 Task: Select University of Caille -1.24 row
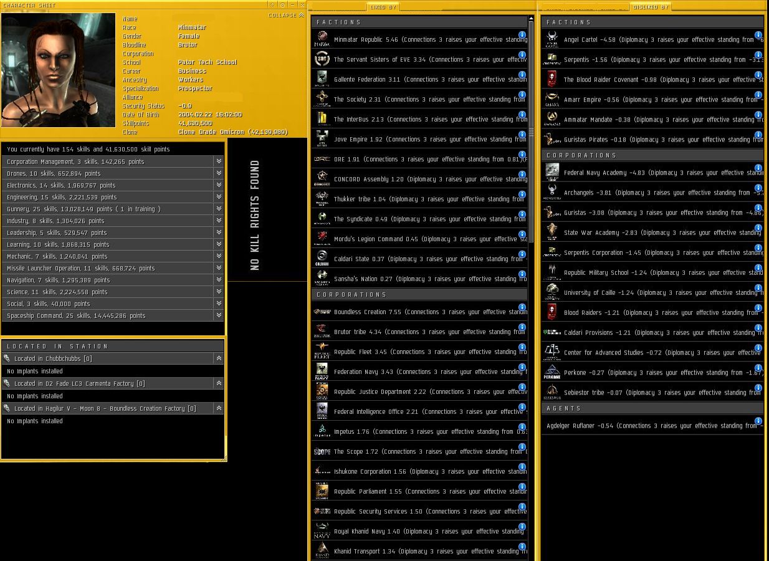point(652,292)
